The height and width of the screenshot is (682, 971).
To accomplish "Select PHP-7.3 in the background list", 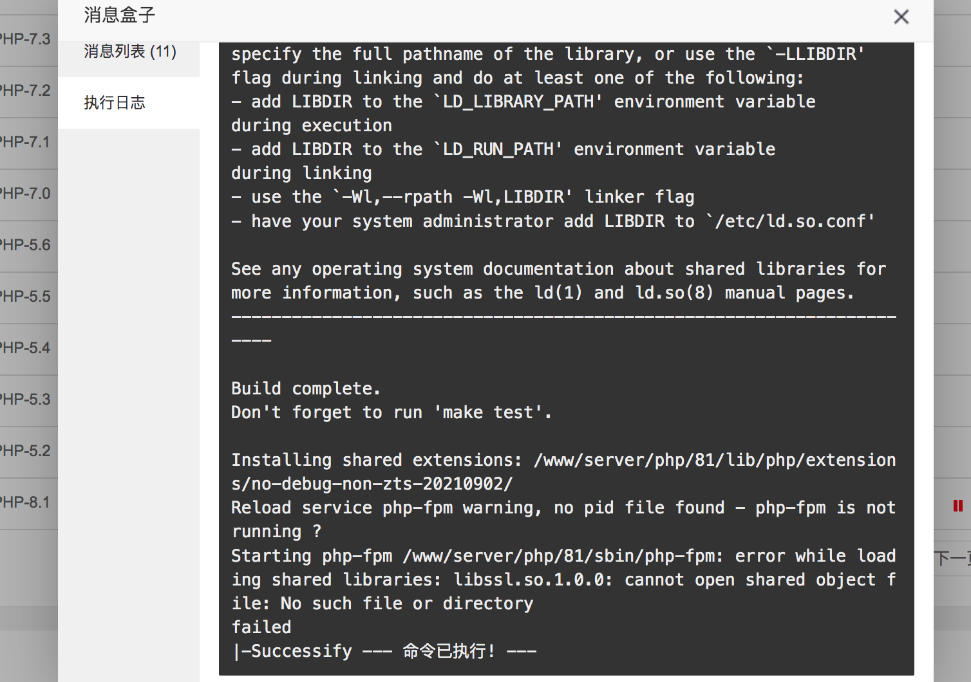I will 25,39.
